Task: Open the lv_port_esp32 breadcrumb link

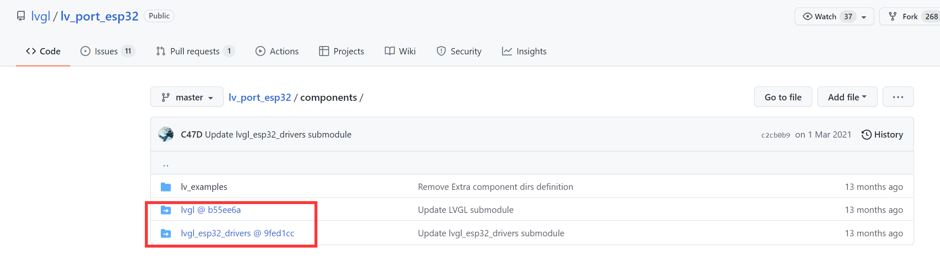Action: [260, 97]
